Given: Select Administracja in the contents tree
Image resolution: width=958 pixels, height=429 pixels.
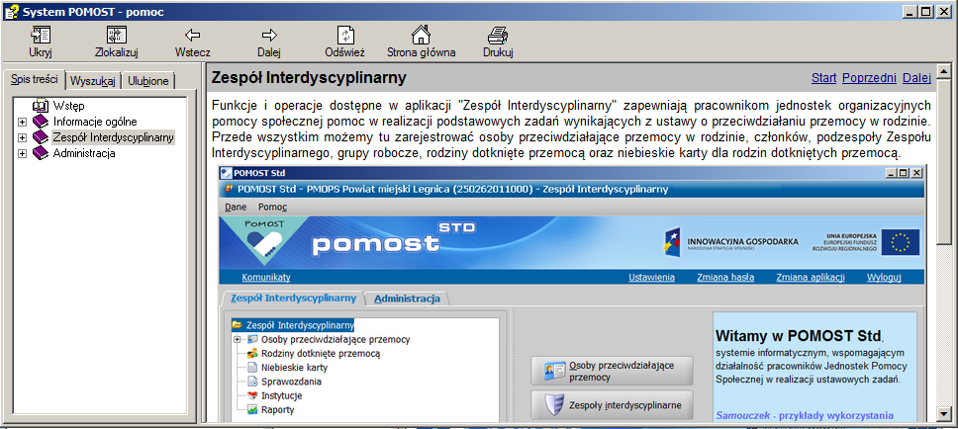Looking at the screenshot, I should (84, 153).
